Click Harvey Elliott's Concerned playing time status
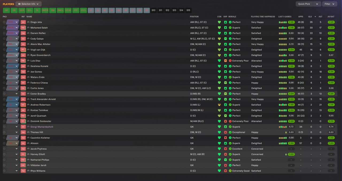 257,154
